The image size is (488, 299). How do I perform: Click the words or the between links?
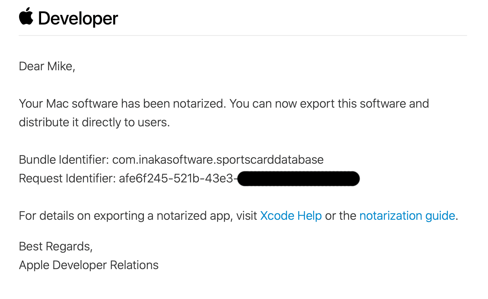click(340, 216)
